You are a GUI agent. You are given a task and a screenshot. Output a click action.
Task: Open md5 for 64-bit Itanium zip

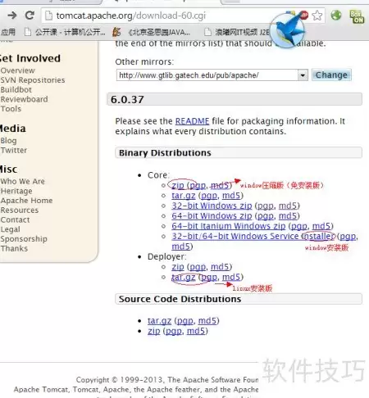[321, 226]
